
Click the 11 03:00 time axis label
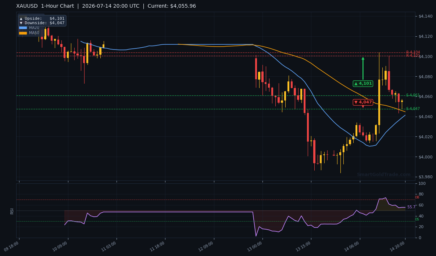109,246
